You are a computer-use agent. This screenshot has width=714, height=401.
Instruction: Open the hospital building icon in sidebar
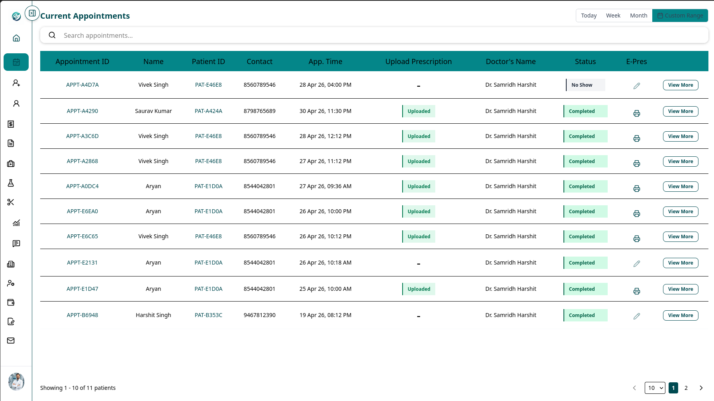pyautogui.click(x=11, y=264)
